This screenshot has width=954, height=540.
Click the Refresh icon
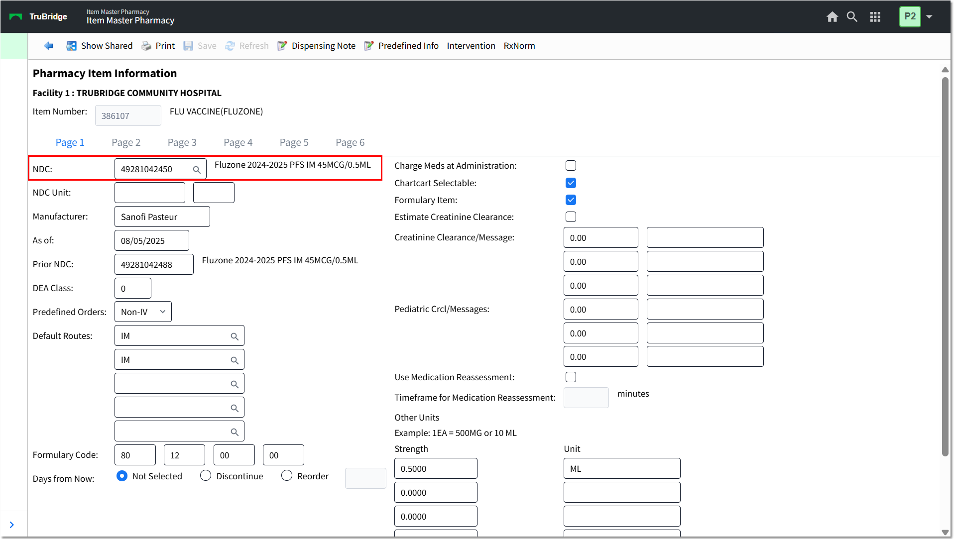point(230,46)
